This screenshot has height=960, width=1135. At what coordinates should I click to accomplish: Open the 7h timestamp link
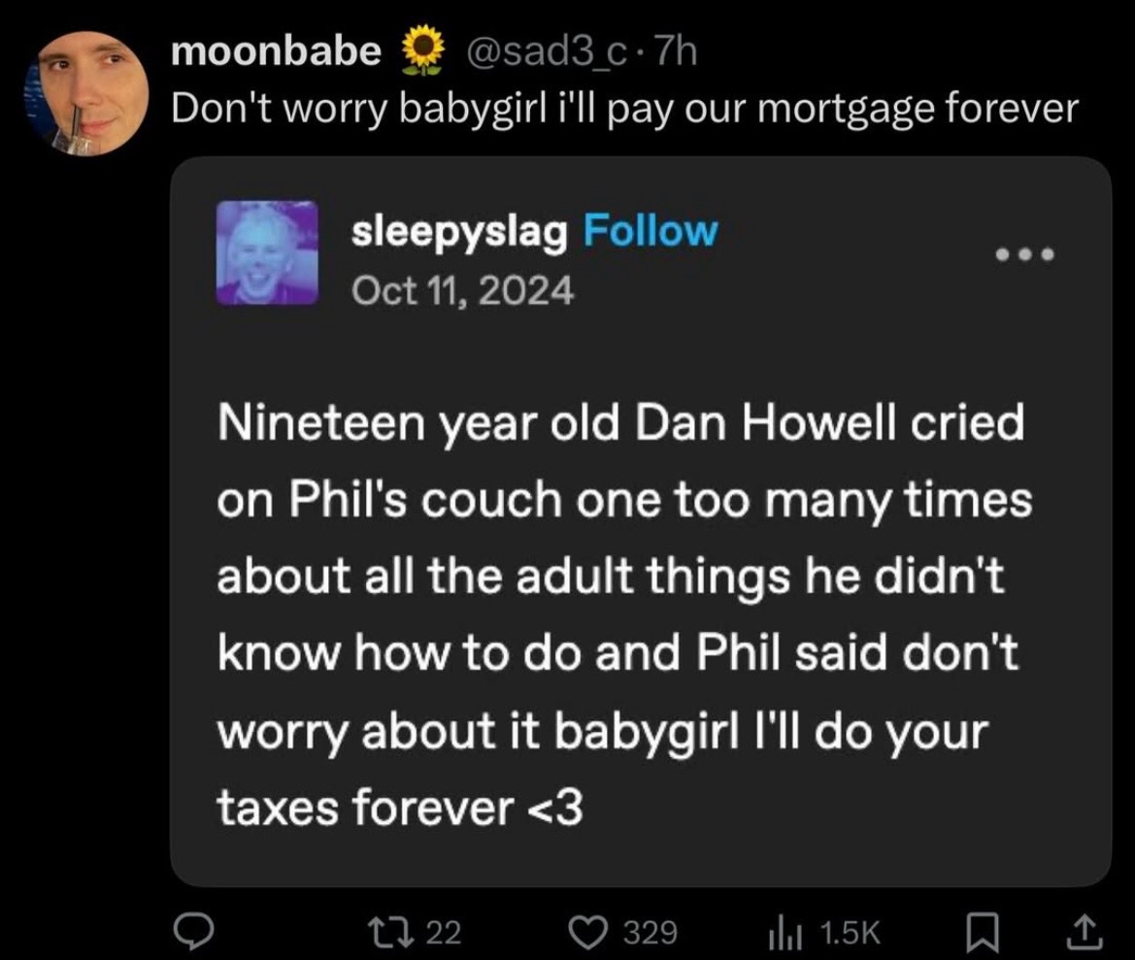pyautogui.click(x=675, y=52)
